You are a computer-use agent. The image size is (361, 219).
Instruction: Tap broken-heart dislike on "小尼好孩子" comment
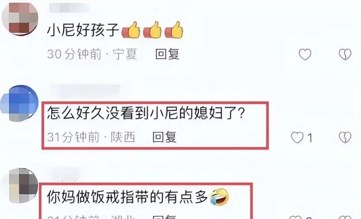pos(345,54)
